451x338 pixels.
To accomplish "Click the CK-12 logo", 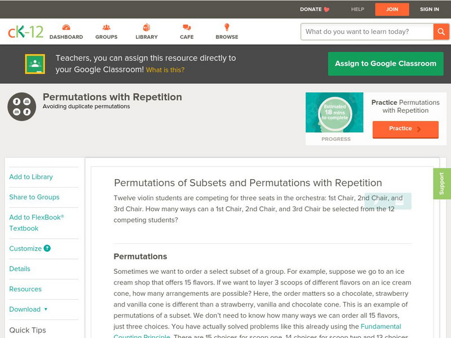I will [x=25, y=32].
